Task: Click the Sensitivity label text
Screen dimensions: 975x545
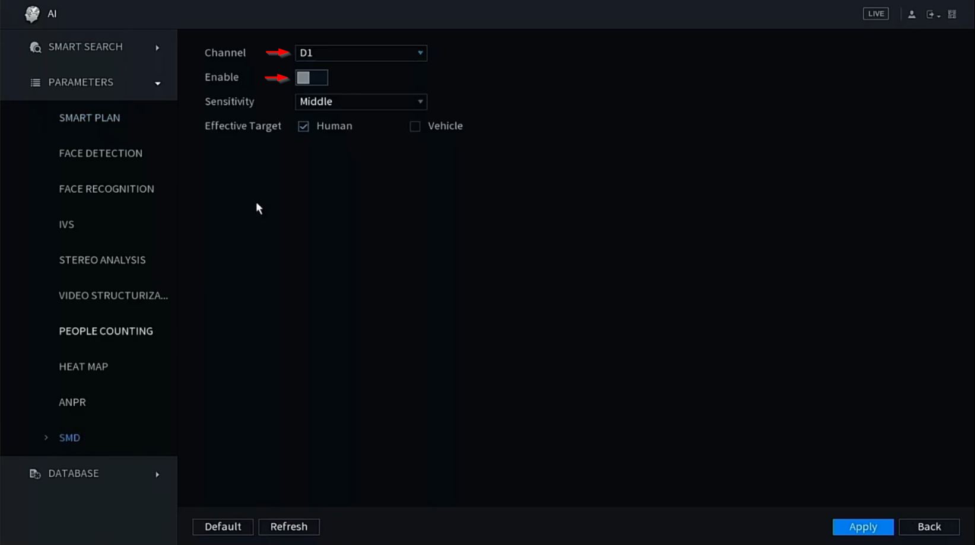Action: [230, 102]
